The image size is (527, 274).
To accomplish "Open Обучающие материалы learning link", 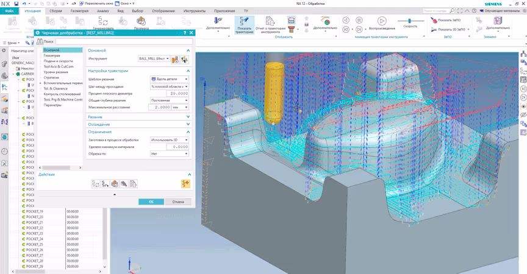I will point(500,11).
